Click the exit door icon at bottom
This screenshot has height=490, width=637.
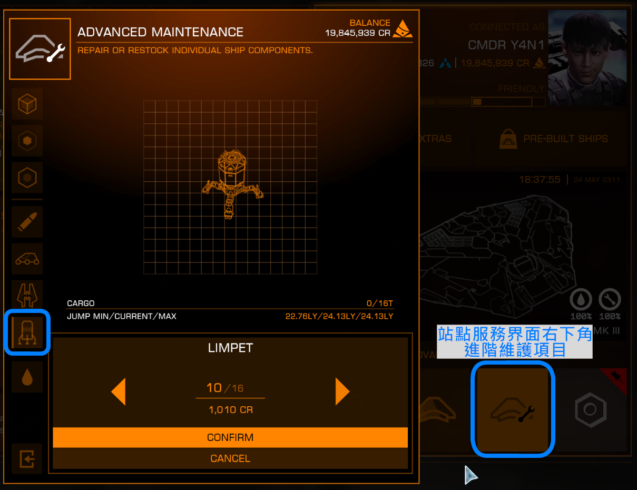(27, 459)
